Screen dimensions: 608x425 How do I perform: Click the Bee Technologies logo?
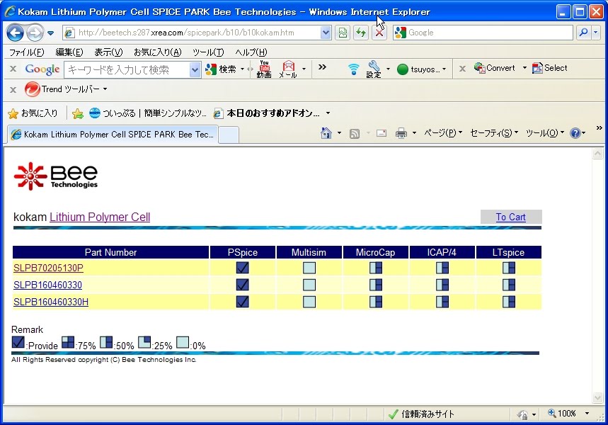(x=55, y=176)
